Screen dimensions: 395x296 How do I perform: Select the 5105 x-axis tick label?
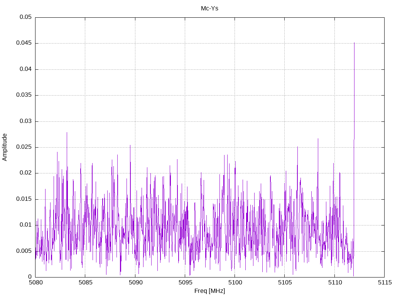pos(284,283)
